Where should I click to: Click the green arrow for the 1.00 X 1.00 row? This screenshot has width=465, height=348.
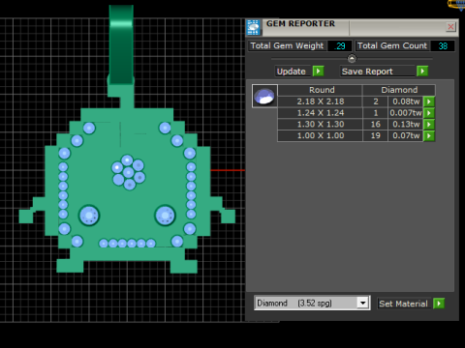point(429,135)
